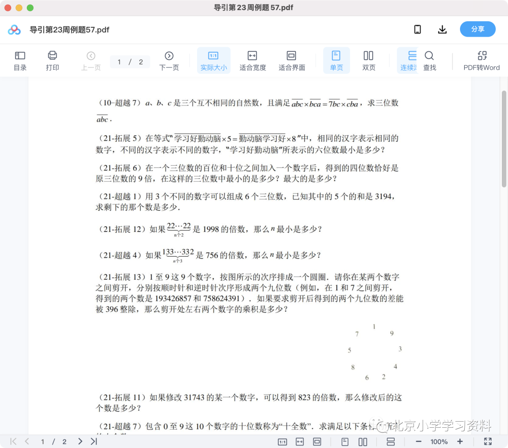Screen dimensions: 508x448
Task: Click the download icon in header
Action: 442,30
